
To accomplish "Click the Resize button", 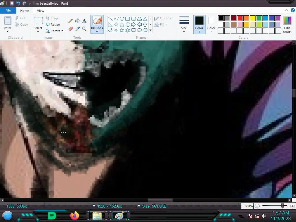I will pyautogui.click(x=53, y=25).
